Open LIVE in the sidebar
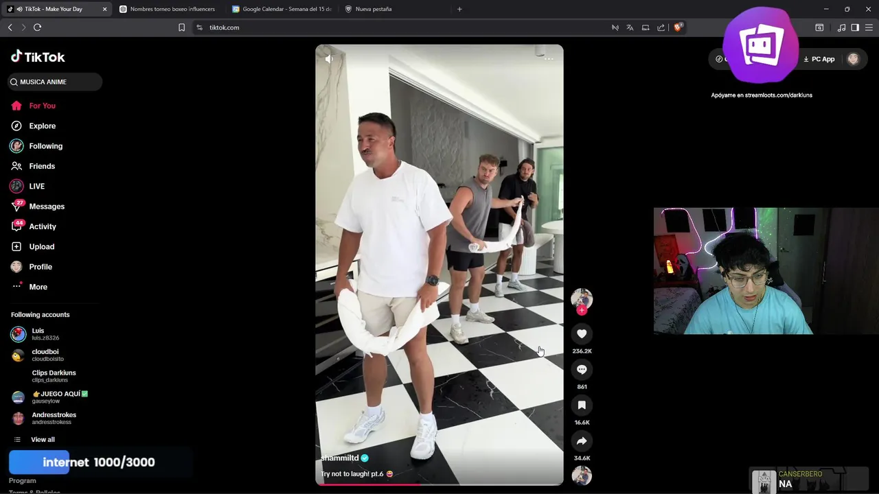 [x=36, y=187]
